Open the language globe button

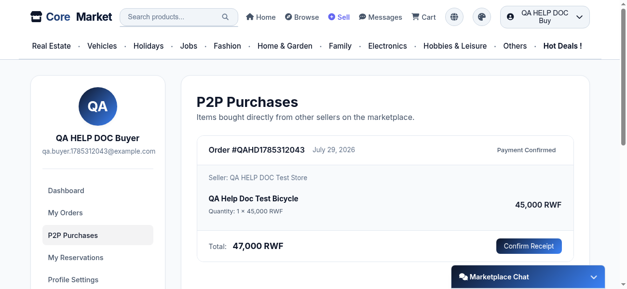click(x=454, y=17)
